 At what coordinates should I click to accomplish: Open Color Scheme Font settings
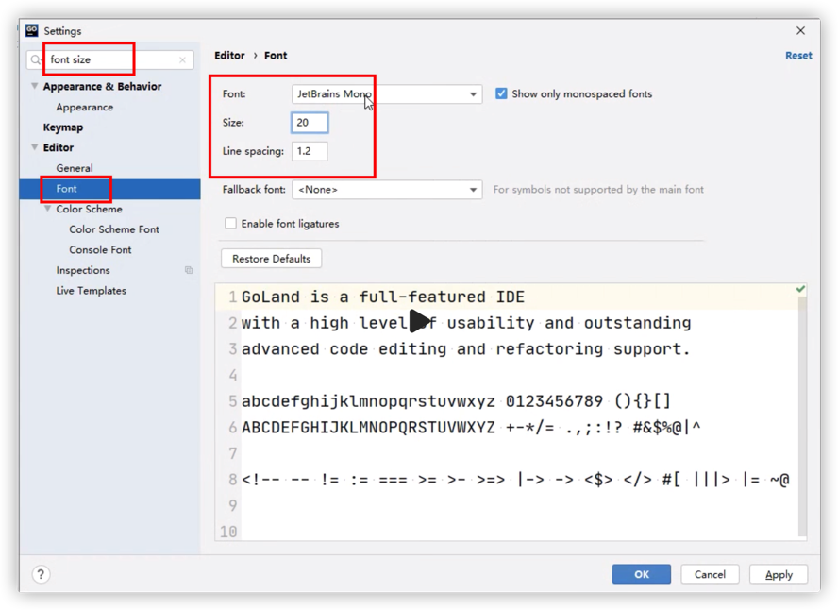(x=114, y=229)
